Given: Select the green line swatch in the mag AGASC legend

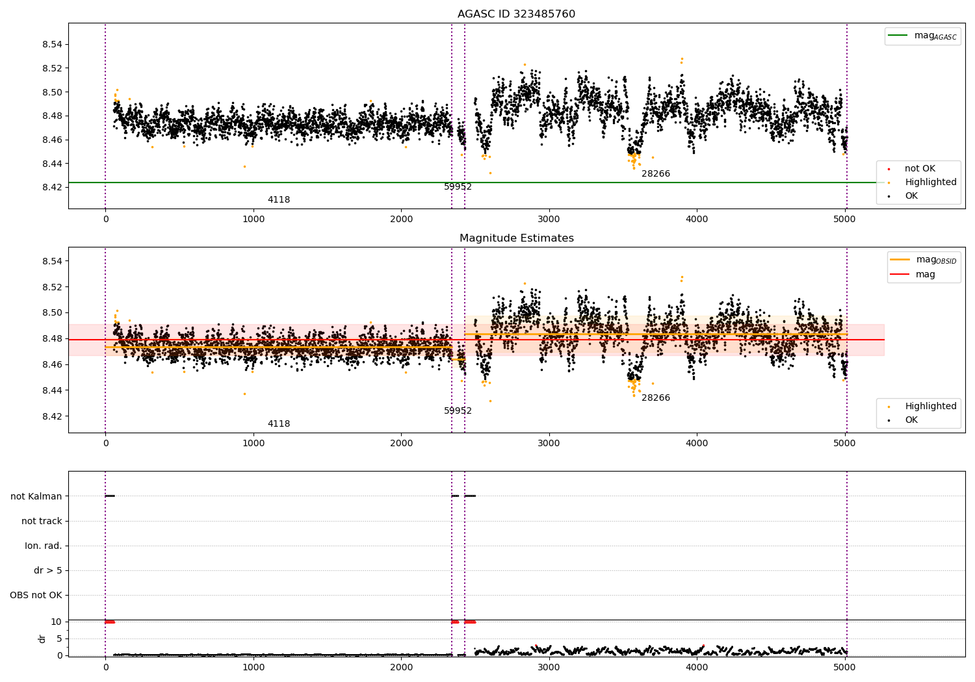Looking at the screenshot, I should click(898, 36).
